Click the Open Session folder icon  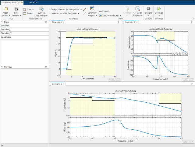(x=5, y=9)
